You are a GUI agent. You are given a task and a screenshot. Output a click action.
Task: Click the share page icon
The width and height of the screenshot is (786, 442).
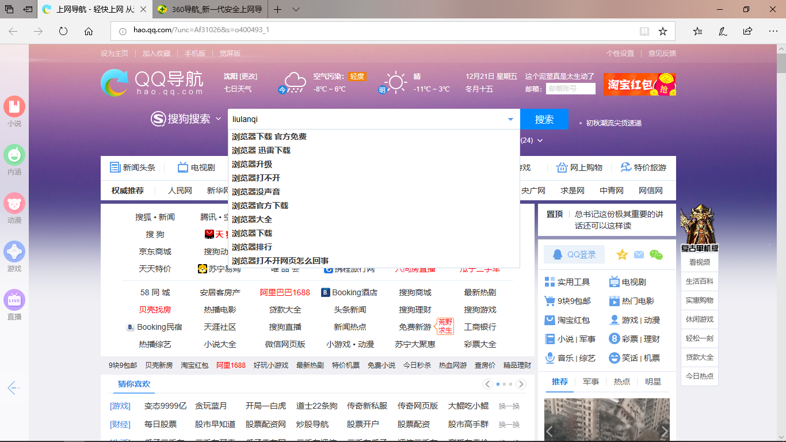[x=747, y=31]
